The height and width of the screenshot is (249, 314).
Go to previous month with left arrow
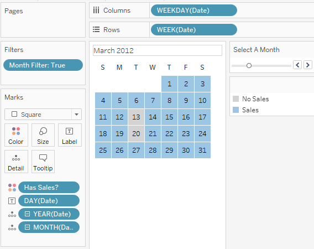297,65
